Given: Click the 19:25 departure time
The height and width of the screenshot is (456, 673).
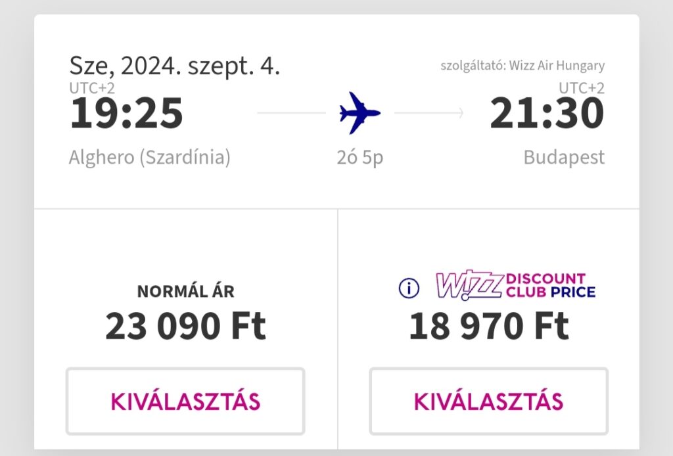Looking at the screenshot, I should (126, 113).
